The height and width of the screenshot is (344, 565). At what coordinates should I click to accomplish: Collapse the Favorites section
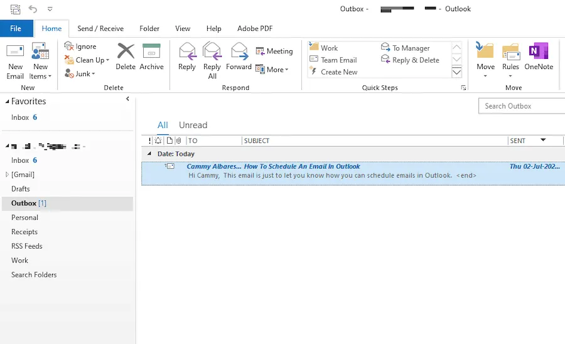click(7, 102)
